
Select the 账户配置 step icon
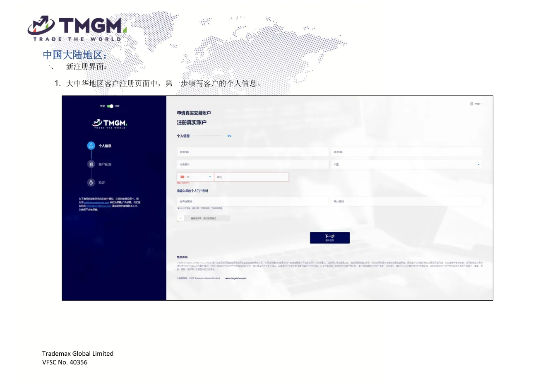[91, 164]
